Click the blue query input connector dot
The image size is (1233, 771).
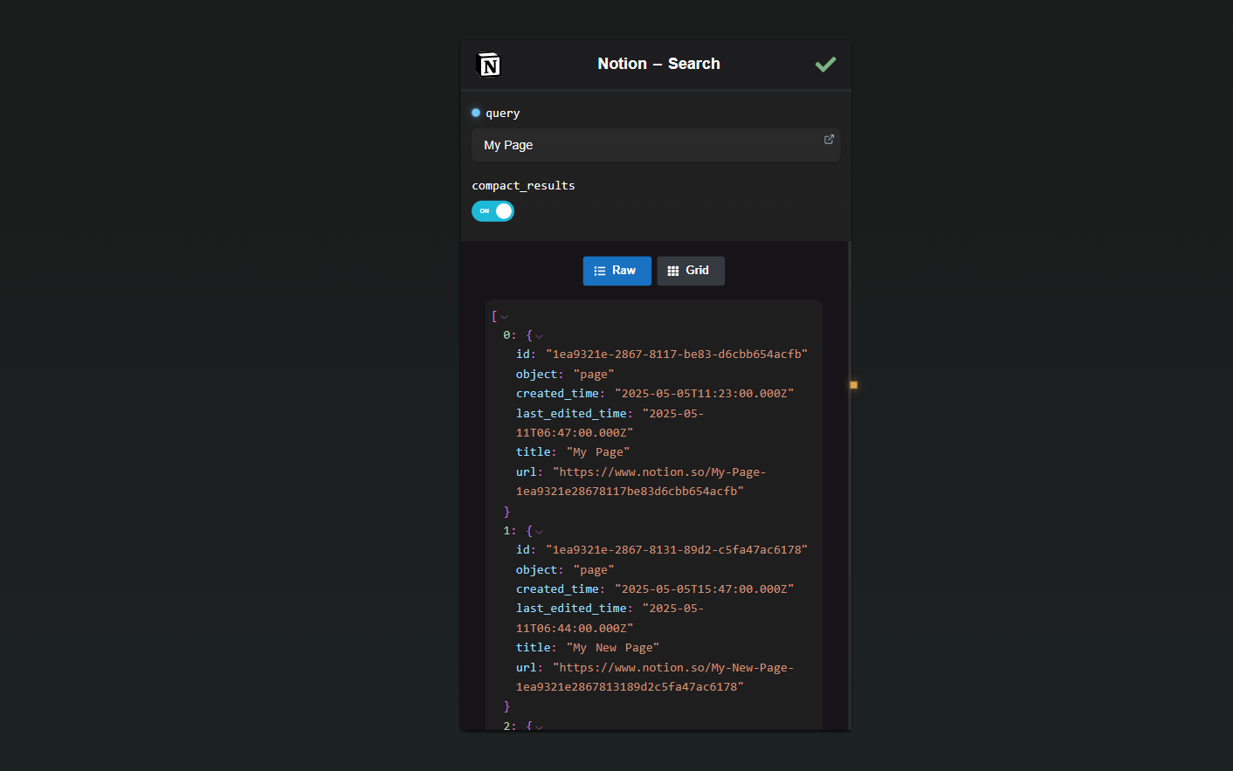(x=476, y=113)
